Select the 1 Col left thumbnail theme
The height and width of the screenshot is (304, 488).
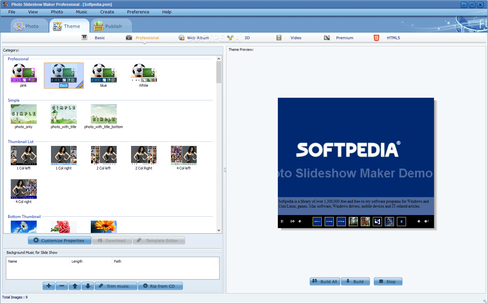[23, 155]
